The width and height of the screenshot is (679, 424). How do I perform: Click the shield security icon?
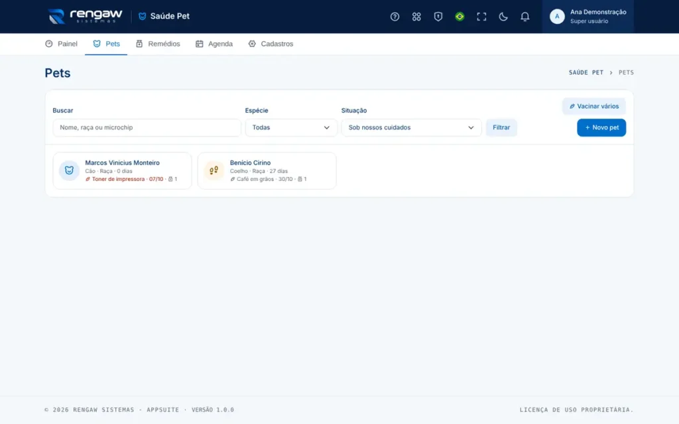point(438,17)
